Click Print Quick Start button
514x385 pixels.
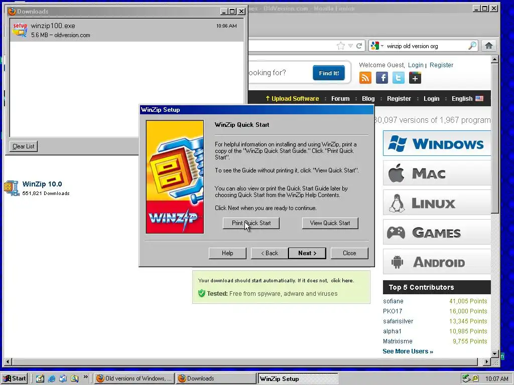click(251, 223)
